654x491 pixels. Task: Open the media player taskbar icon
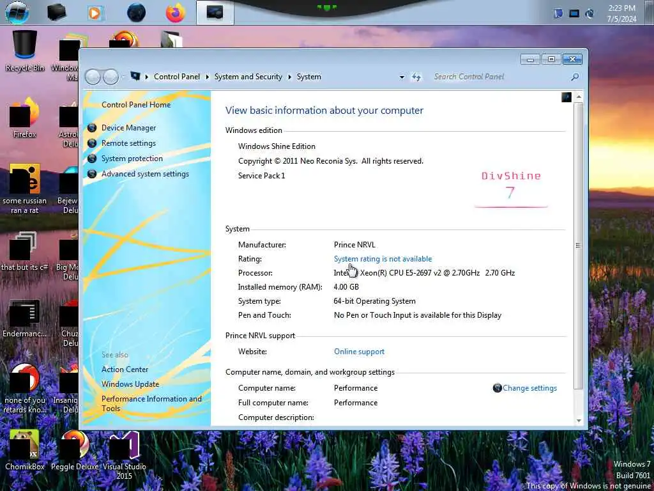click(96, 13)
